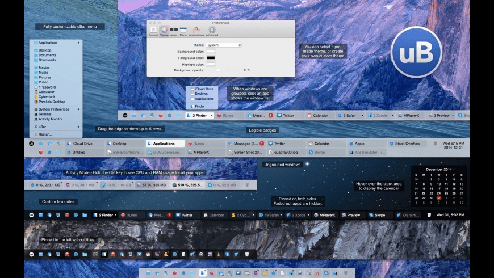The width and height of the screenshot is (494, 278).
Task: Open the 2 Preview group dropdown arrow
Action: 453,116
